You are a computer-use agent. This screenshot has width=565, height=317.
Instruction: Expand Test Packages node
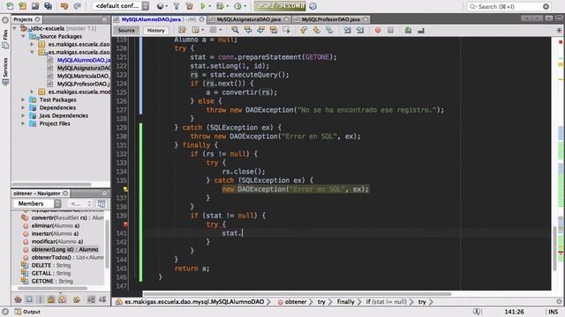click(x=23, y=100)
